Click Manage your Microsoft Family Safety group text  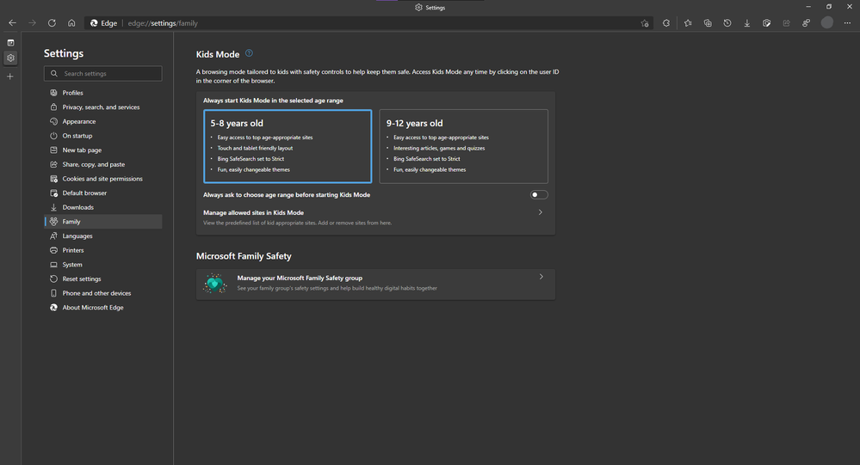[300, 278]
